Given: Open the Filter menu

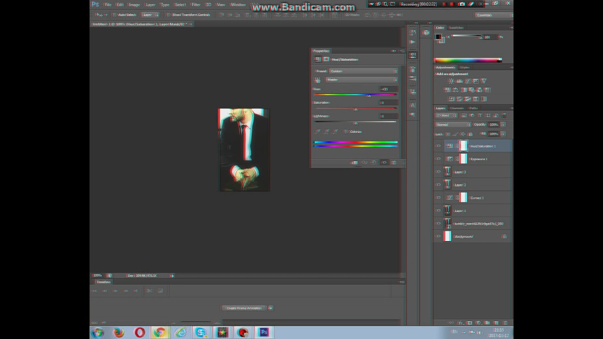Looking at the screenshot, I should click(x=196, y=5).
